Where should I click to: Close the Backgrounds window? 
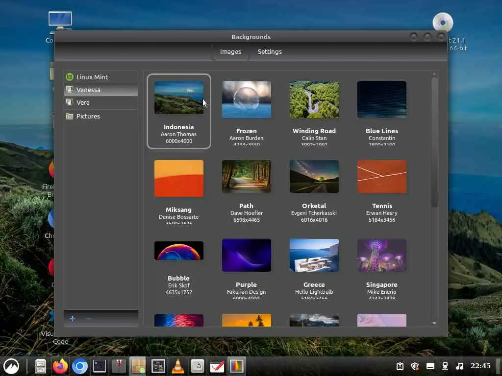441,37
